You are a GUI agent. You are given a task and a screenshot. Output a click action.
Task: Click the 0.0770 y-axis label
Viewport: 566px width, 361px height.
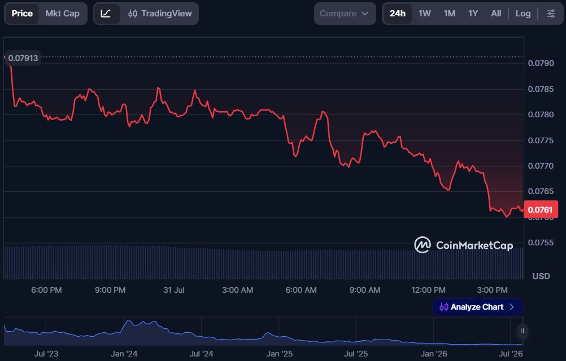(x=541, y=166)
